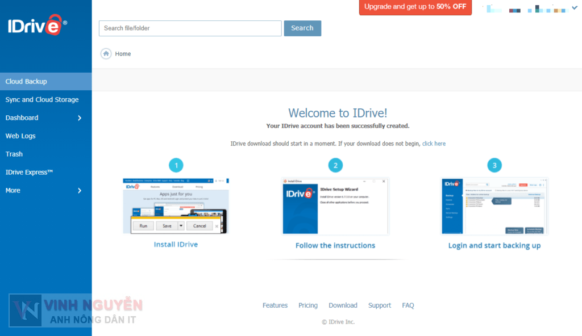Expand the More submenu arrow
This screenshot has height=336, width=582.
click(x=80, y=191)
